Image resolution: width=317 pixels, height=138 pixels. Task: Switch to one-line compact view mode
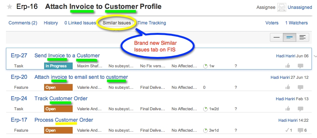click(277, 37)
